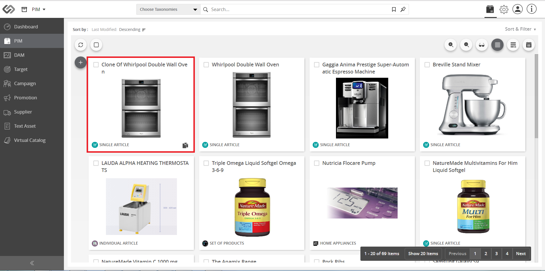Open the Show 20 Items selector
This screenshot has width=545, height=271.
(x=423, y=254)
